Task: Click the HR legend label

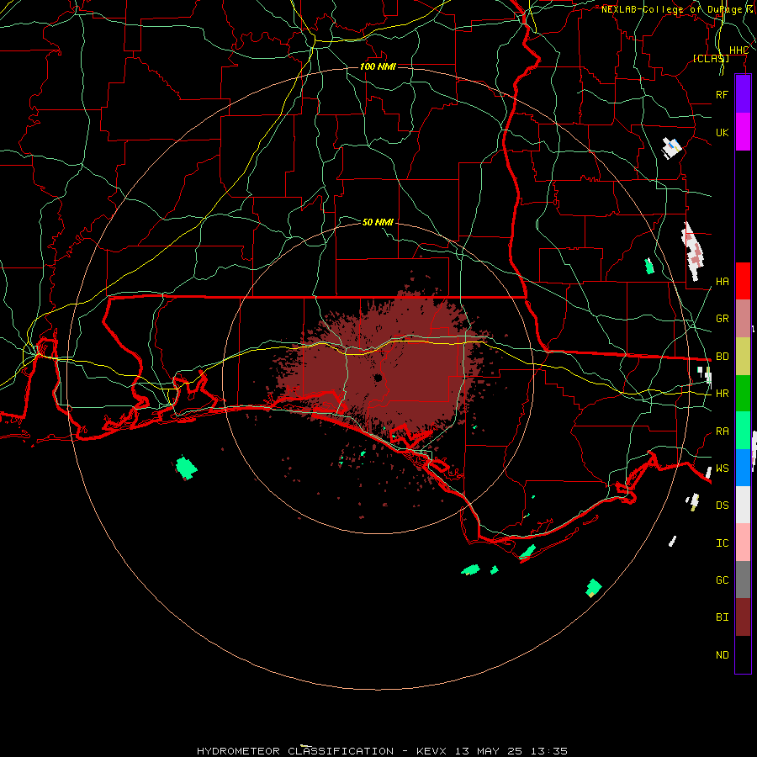Action: (722, 394)
